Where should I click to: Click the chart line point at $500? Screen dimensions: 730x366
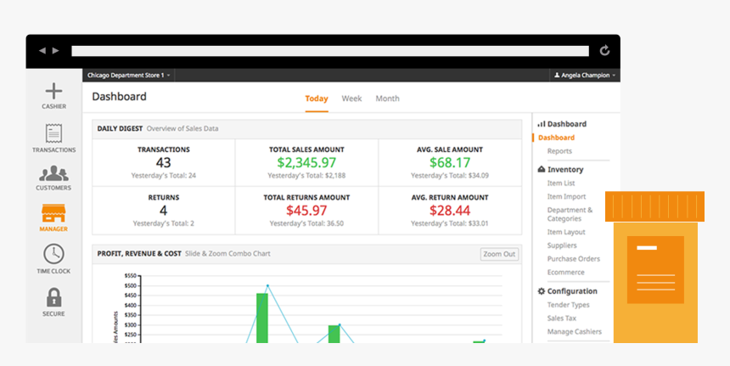(x=267, y=285)
